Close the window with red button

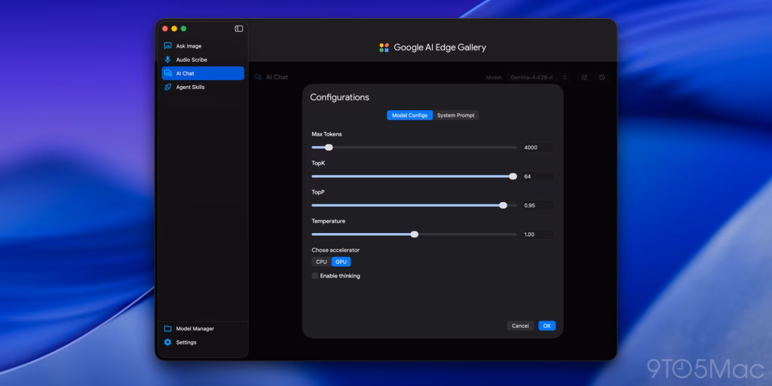click(165, 29)
